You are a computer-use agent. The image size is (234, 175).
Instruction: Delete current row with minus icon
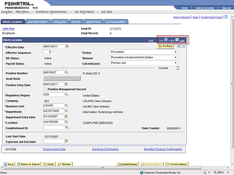click(x=183, y=46)
